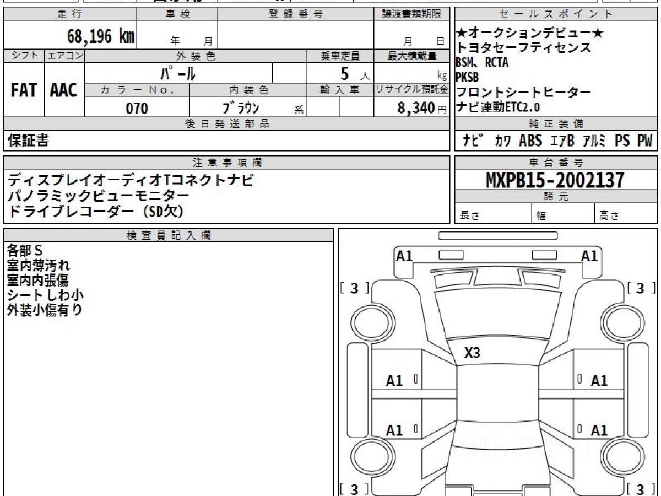This screenshot has width=661, height=496.
Task: Click the 注意事項欄 header
Action: pos(226,162)
